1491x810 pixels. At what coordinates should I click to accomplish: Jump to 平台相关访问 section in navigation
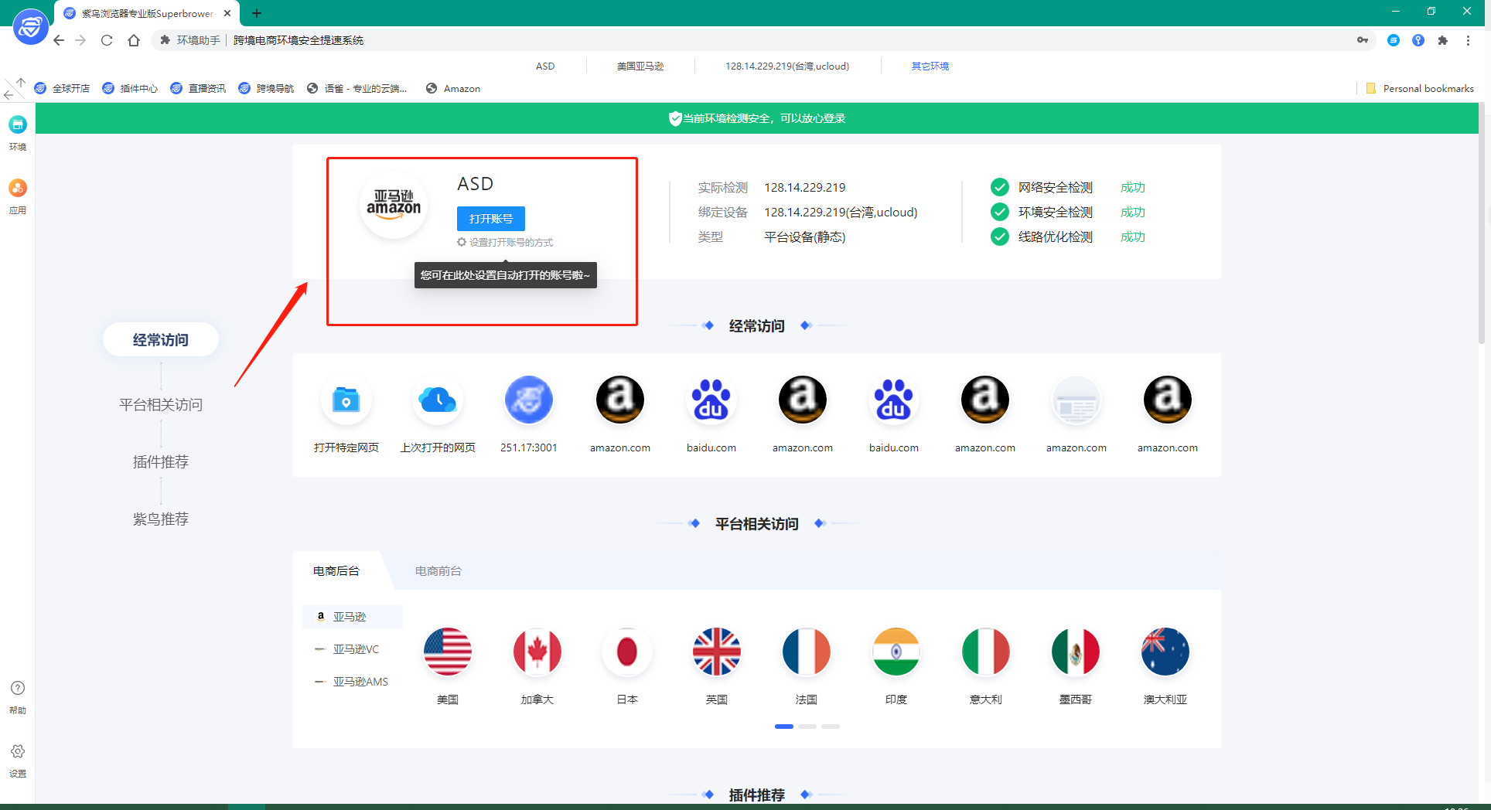[x=161, y=405]
